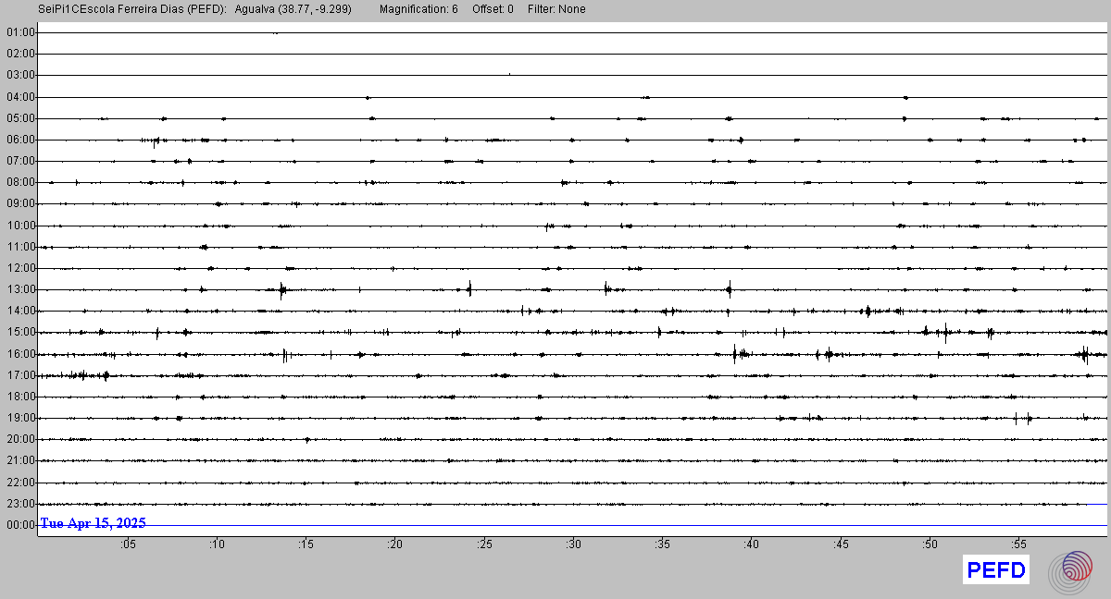Select the 16:00 hour label
Image resolution: width=1111 pixels, height=599 pixels.
click(x=20, y=354)
